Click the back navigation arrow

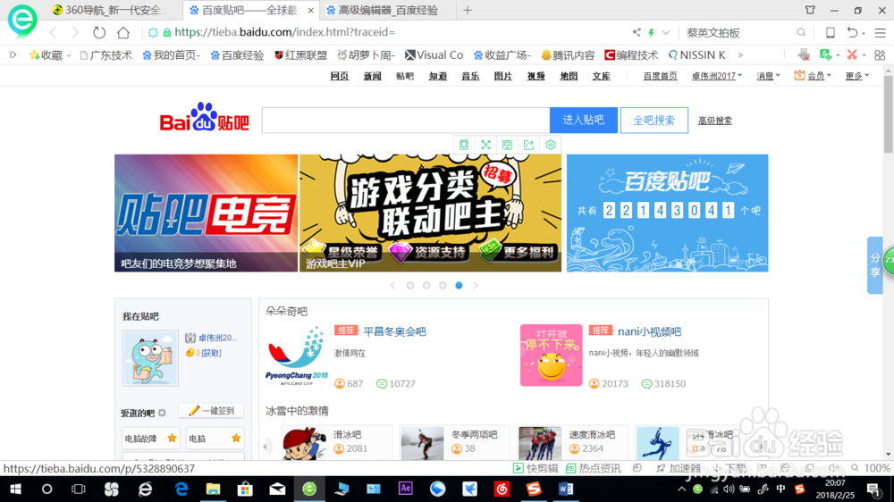pos(53,32)
